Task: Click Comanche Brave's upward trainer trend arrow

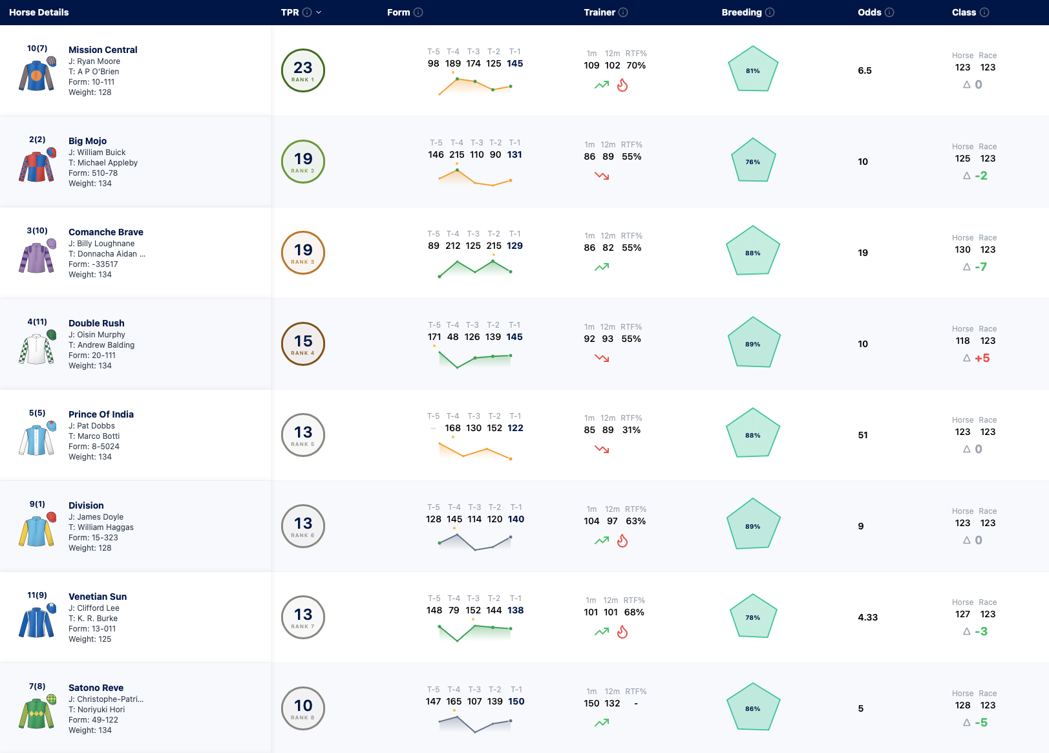Action: [x=602, y=267]
